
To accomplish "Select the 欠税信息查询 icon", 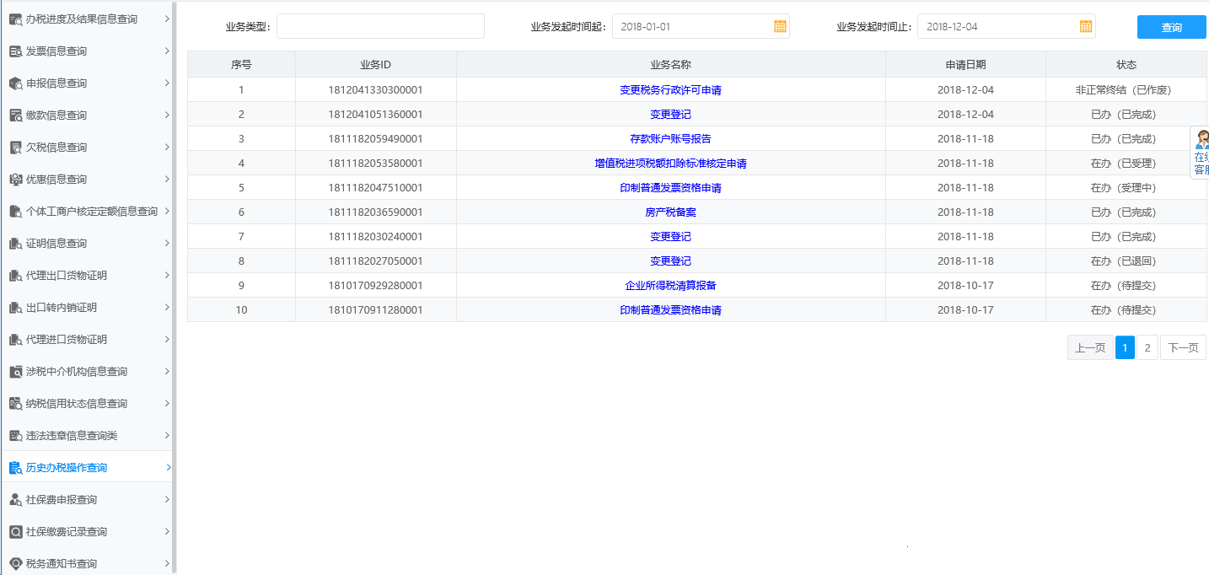I will click(15, 147).
